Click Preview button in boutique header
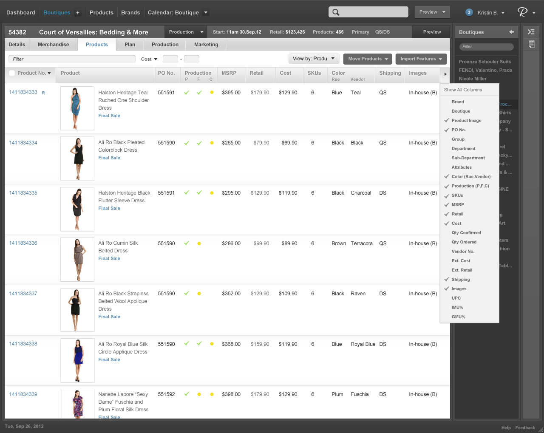Image resolution: width=544 pixels, height=433 pixels. point(432,32)
